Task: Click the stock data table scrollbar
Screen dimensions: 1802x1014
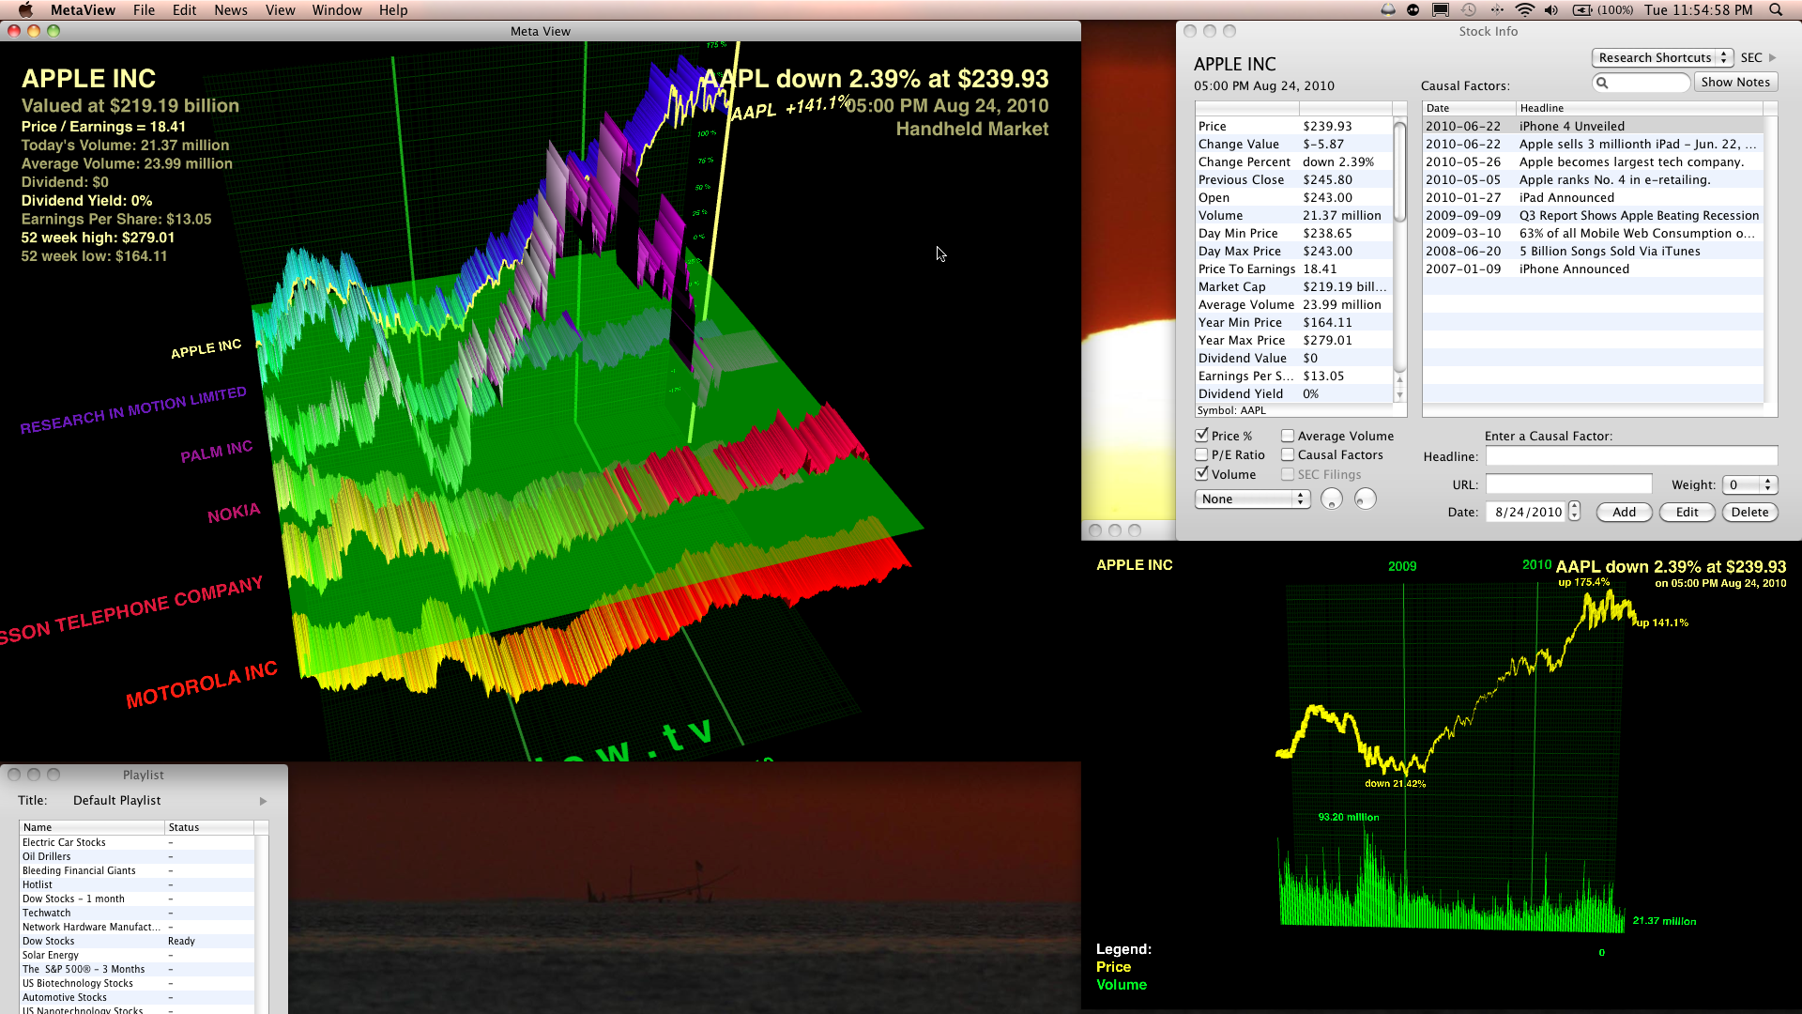Action: pyautogui.click(x=1399, y=171)
